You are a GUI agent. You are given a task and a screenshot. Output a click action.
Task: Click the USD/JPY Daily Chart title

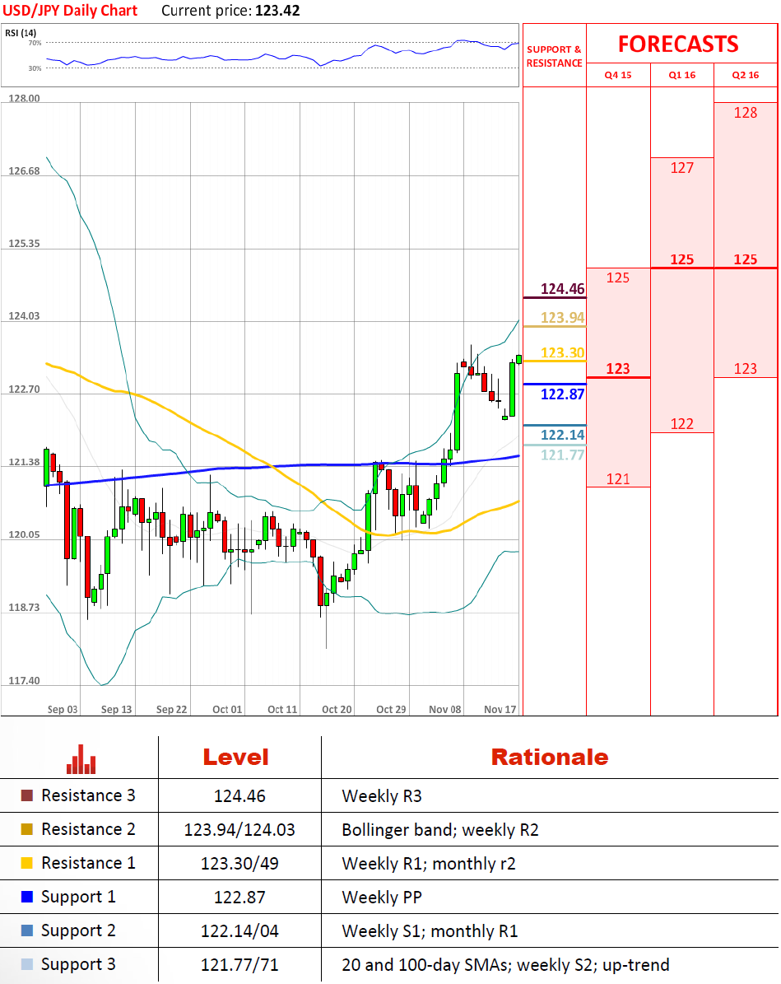pyautogui.click(x=70, y=11)
